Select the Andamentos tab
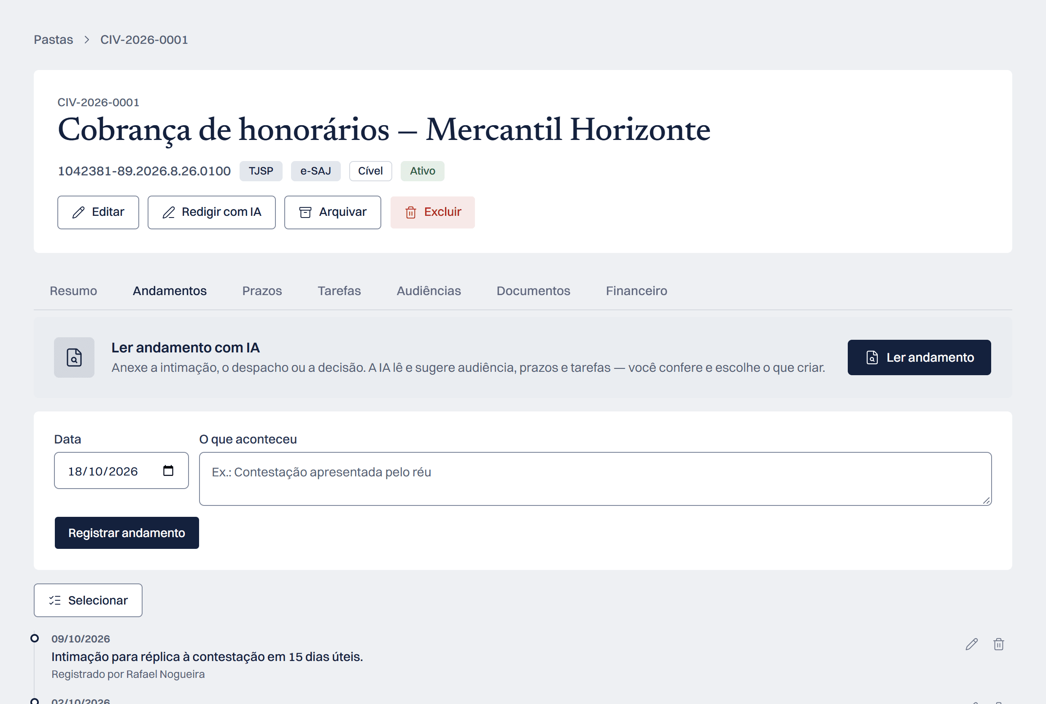The image size is (1046, 704). coord(169,291)
